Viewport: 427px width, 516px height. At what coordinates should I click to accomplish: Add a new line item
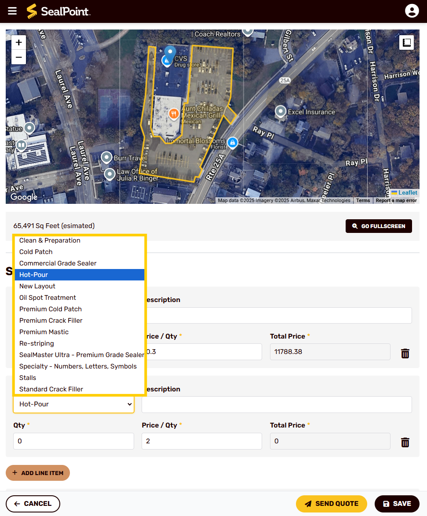pyautogui.click(x=38, y=473)
